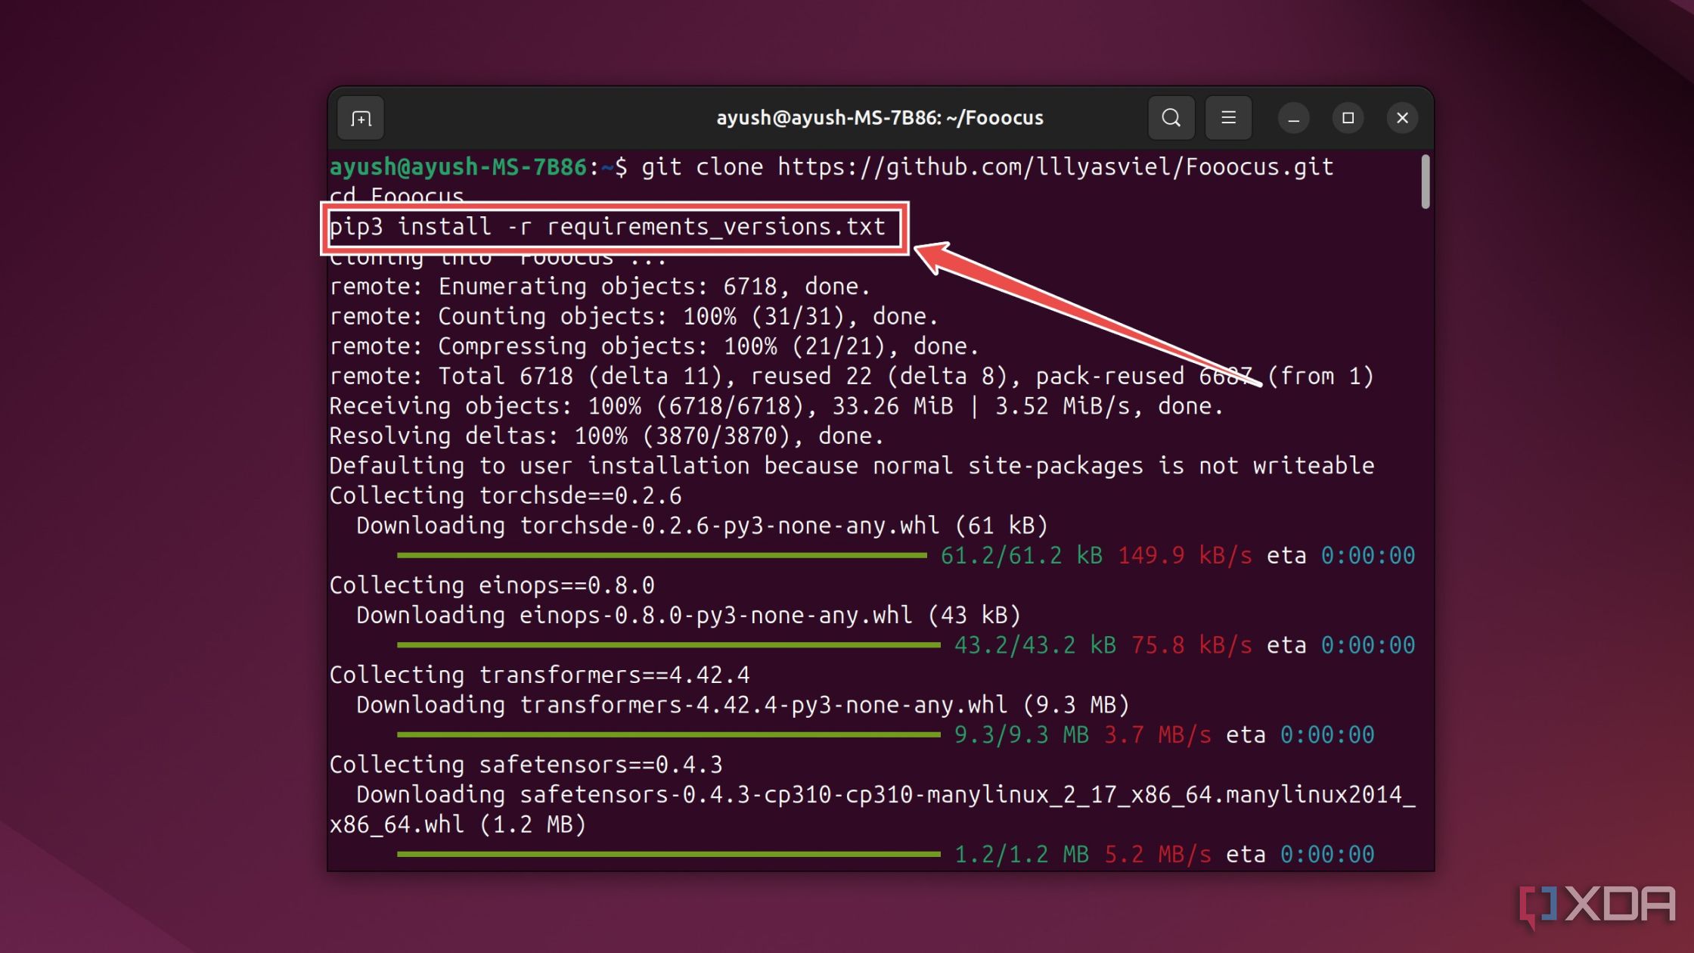Click 'Collecting einops==0.8.0' line

(x=492, y=585)
